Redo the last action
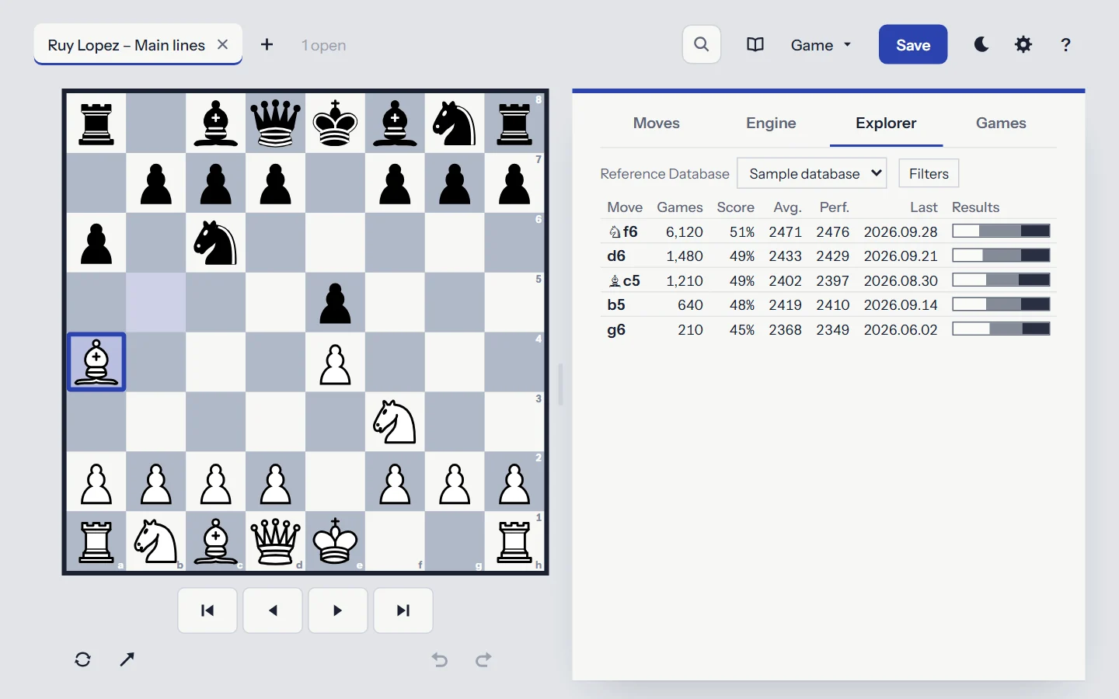Image resolution: width=1119 pixels, height=699 pixels. point(483,659)
